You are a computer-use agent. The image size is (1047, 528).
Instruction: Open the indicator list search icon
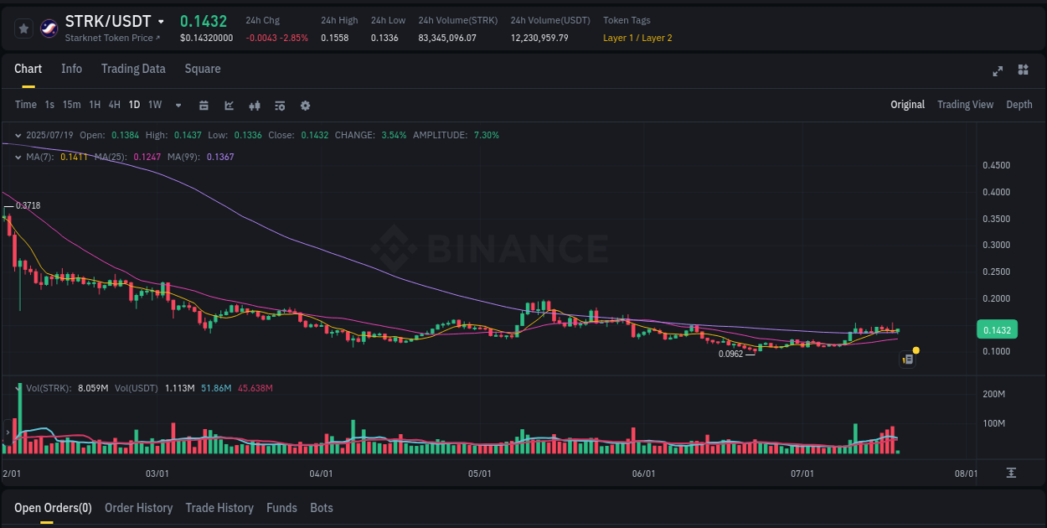click(279, 106)
